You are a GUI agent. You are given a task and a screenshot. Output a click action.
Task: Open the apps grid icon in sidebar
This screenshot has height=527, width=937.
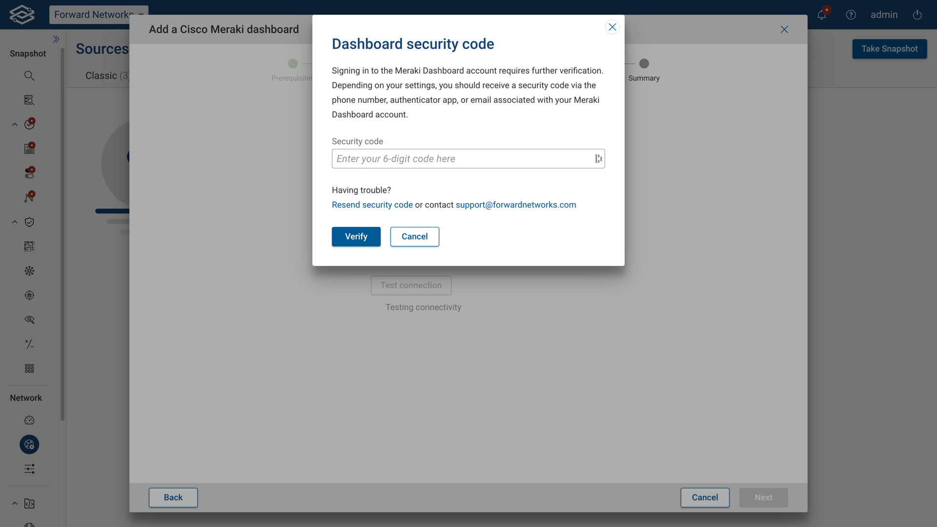pyautogui.click(x=29, y=368)
